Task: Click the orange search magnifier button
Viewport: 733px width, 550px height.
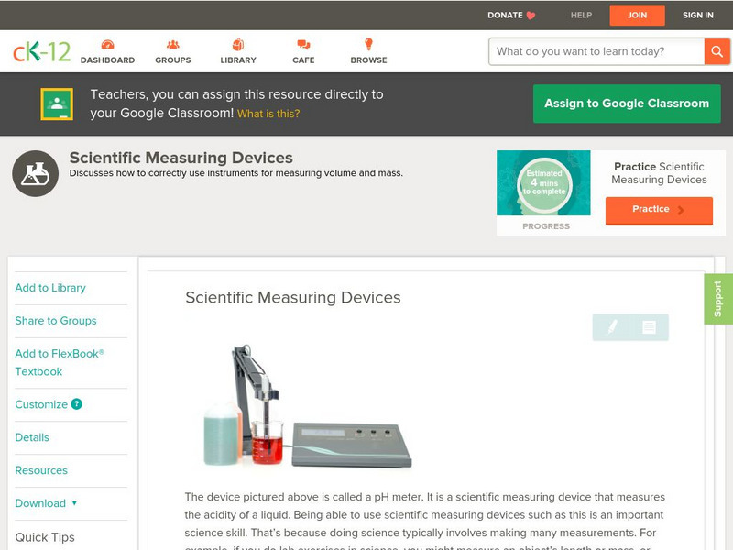Action: tap(717, 51)
